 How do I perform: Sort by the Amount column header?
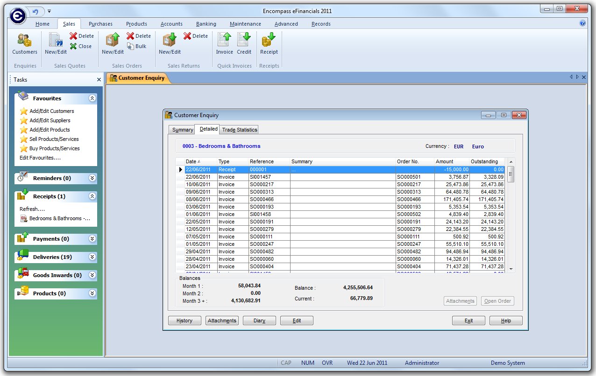tap(452, 161)
